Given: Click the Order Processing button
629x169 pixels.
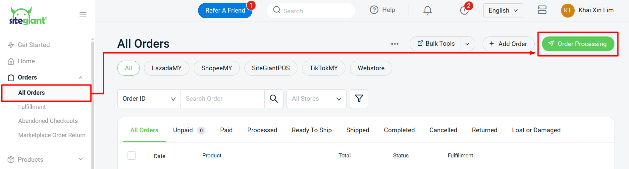Looking at the screenshot, I should 578,44.
